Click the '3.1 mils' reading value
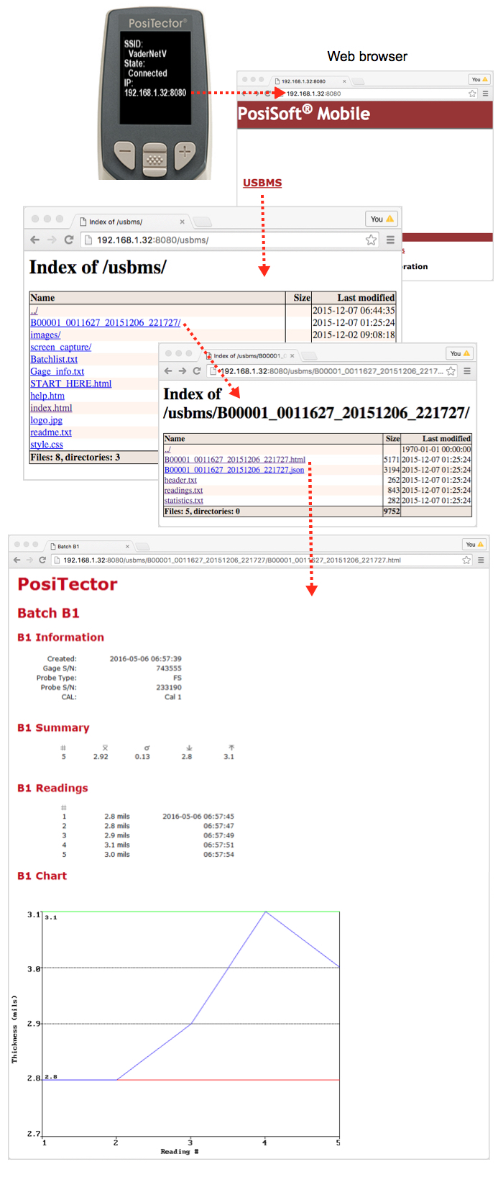 tap(117, 845)
